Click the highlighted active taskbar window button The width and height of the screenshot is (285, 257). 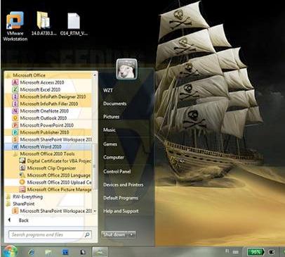click(x=100, y=252)
